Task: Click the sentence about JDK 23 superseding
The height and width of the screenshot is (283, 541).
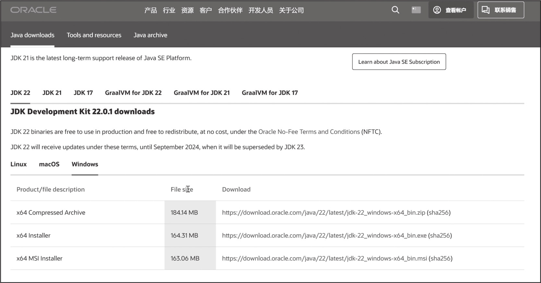Action: (x=158, y=147)
